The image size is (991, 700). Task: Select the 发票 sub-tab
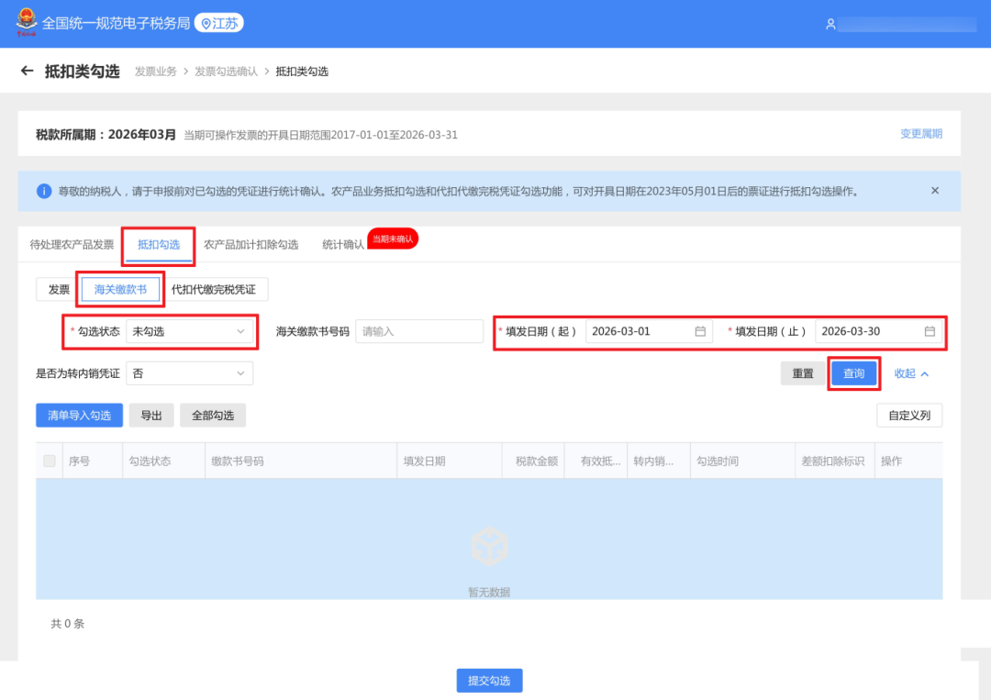coord(59,289)
